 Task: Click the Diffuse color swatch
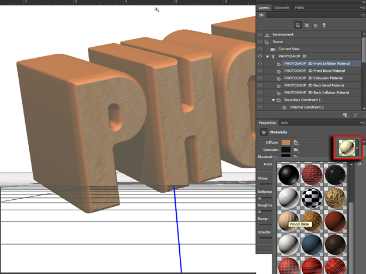pyautogui.click(x=285, y=143)
